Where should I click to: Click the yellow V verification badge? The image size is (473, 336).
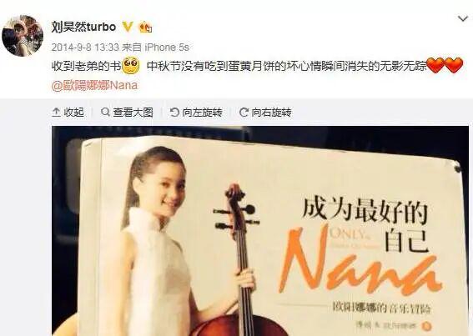[x=128, y=27]
